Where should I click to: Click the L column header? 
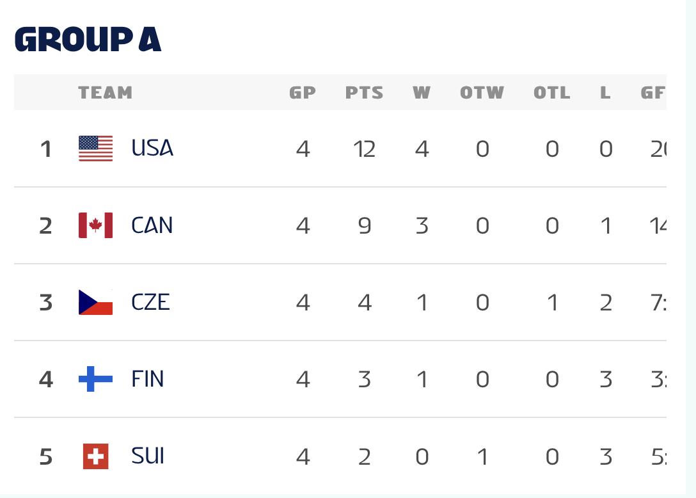[x=605, y=93]
